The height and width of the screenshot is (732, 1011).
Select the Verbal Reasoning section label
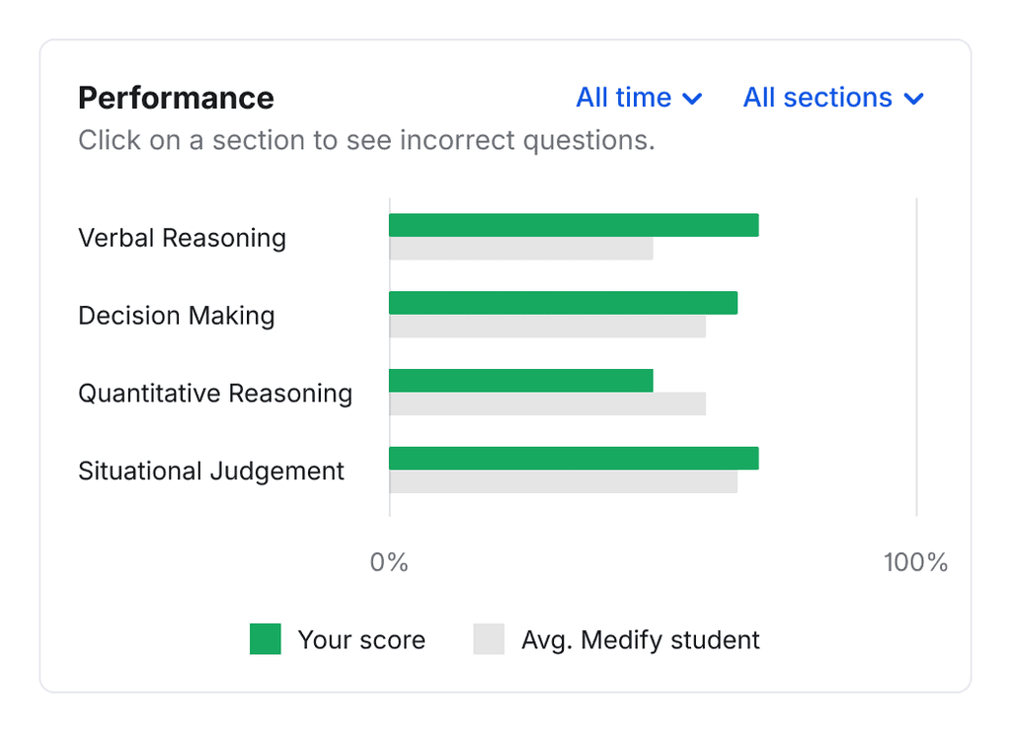pyautogui.click(x=182, y=238)
